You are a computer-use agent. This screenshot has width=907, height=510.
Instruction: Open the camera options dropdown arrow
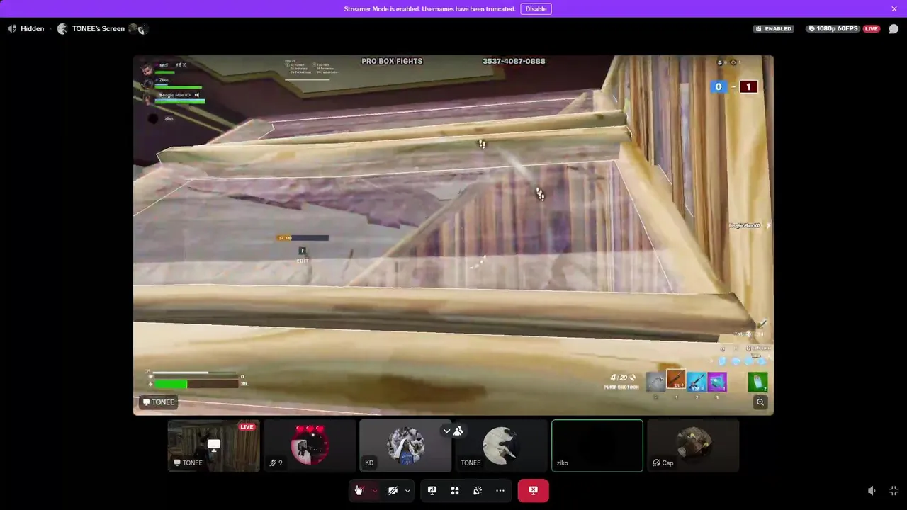[407, 490]
